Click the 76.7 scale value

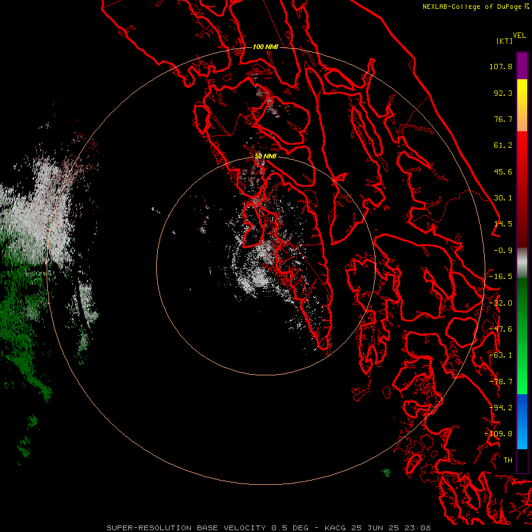pyautogui.click(x=503, y=119)
